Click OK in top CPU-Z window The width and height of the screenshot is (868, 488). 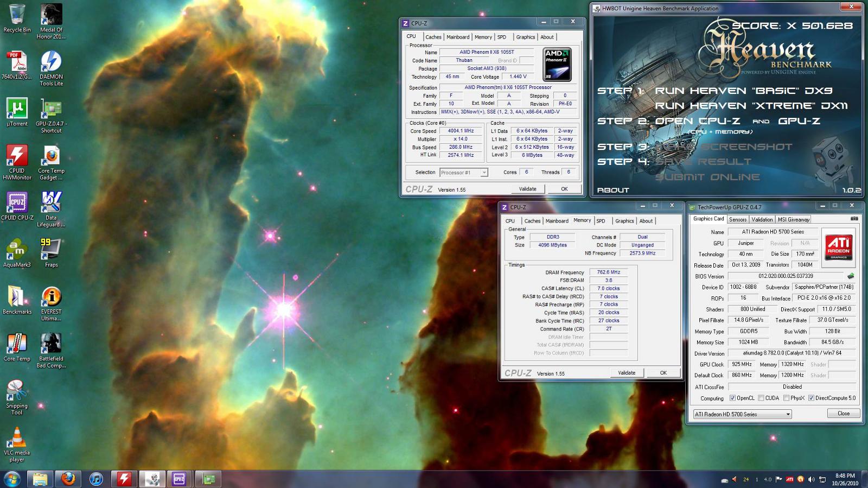(x=564, y=189)
